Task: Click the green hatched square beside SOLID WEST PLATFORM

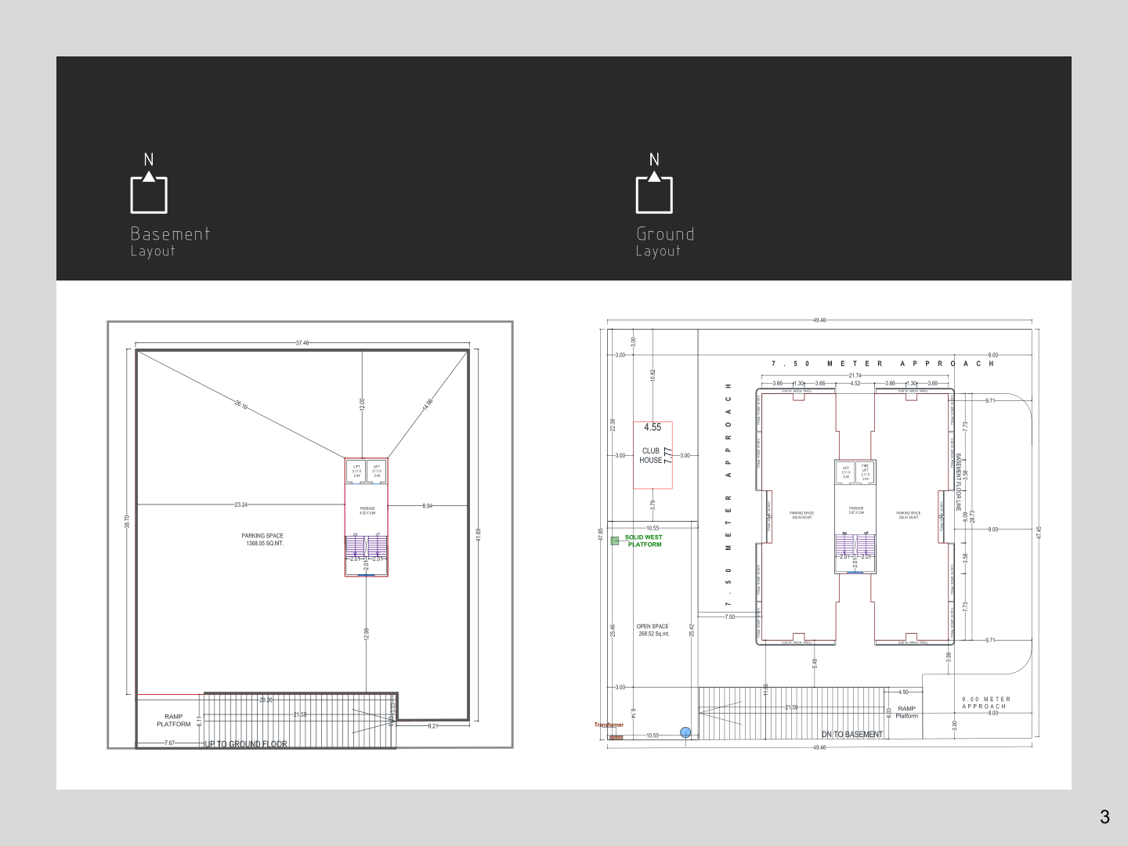Action: pyautogui.click(x=615, y=540)
